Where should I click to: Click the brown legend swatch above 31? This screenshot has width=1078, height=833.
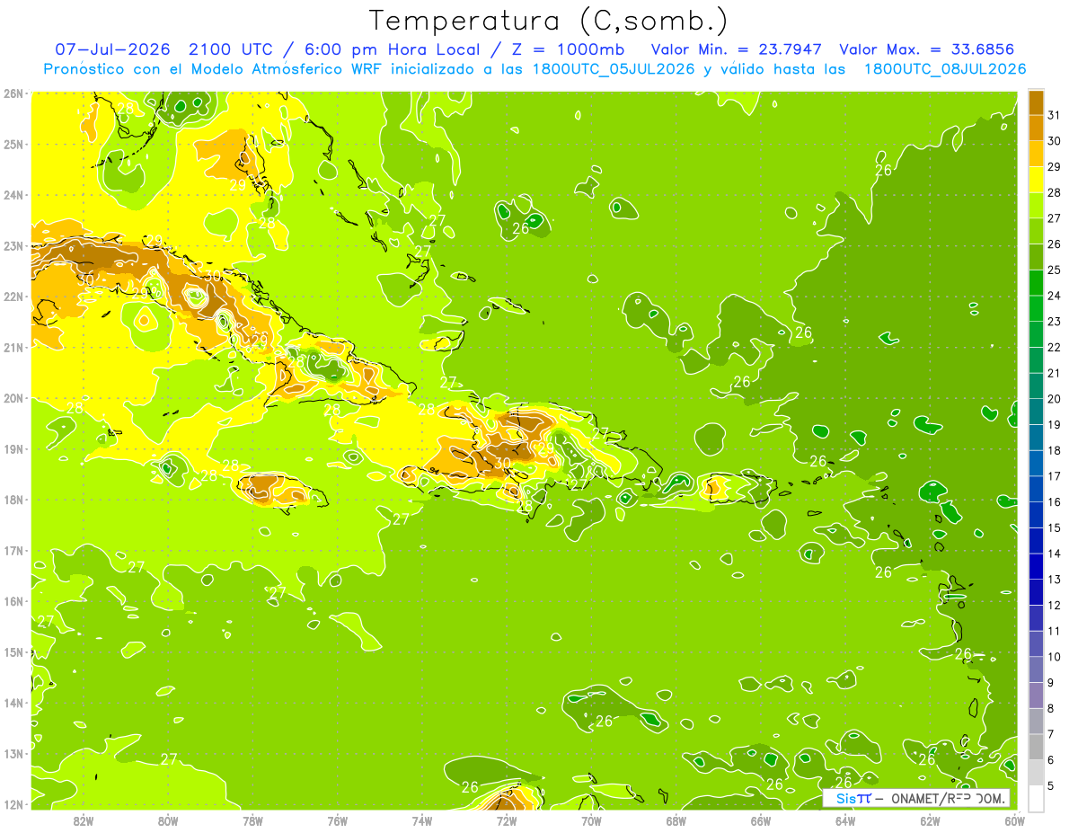click(x=1036, y=102)
